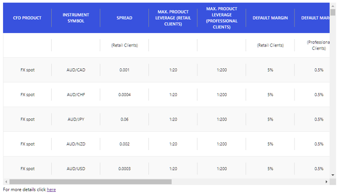341x196 pixels.
Task: Click the scroll left arrow on horizontal scrollbar
Action: click(6, 182)
